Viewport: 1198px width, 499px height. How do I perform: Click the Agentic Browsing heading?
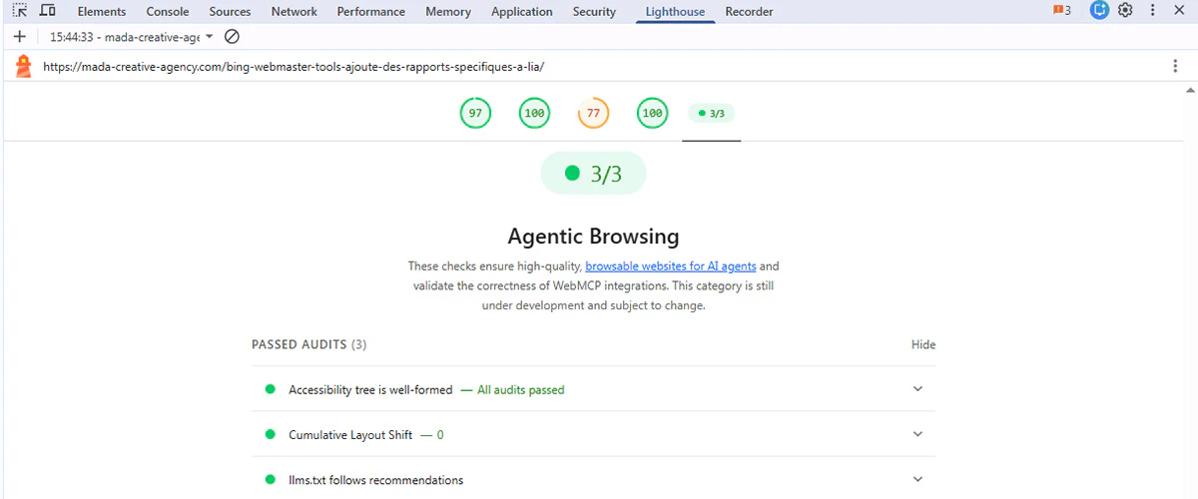tap(593, 237)
